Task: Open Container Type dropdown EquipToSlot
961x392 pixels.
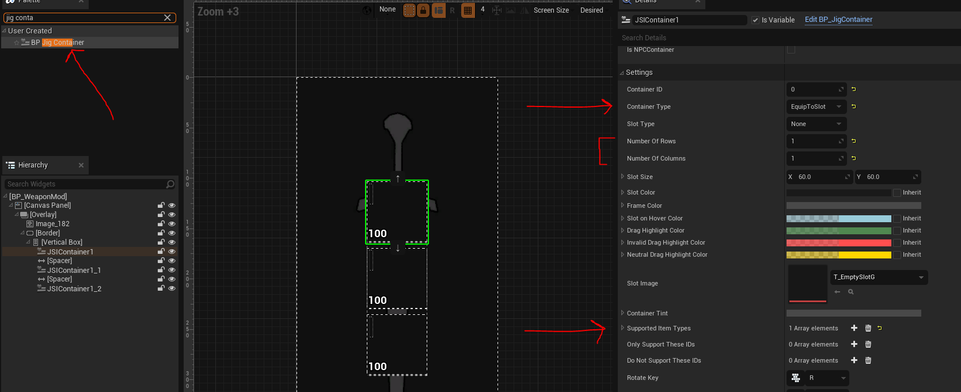Action: tap(816, 106)
